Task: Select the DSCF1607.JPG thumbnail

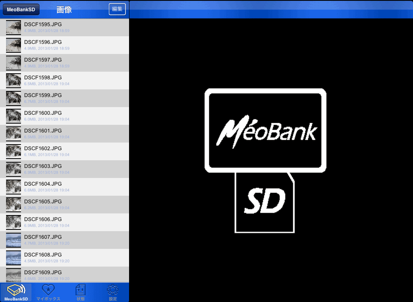Action: [x=13, y=240]
